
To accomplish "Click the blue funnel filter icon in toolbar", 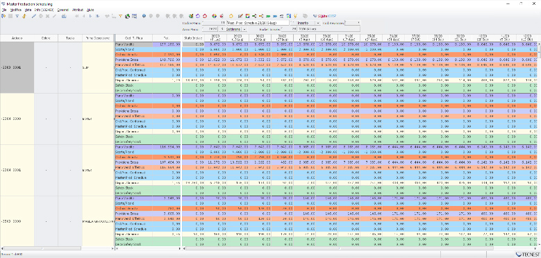I will pyautogui.click(x=17, y=15).
